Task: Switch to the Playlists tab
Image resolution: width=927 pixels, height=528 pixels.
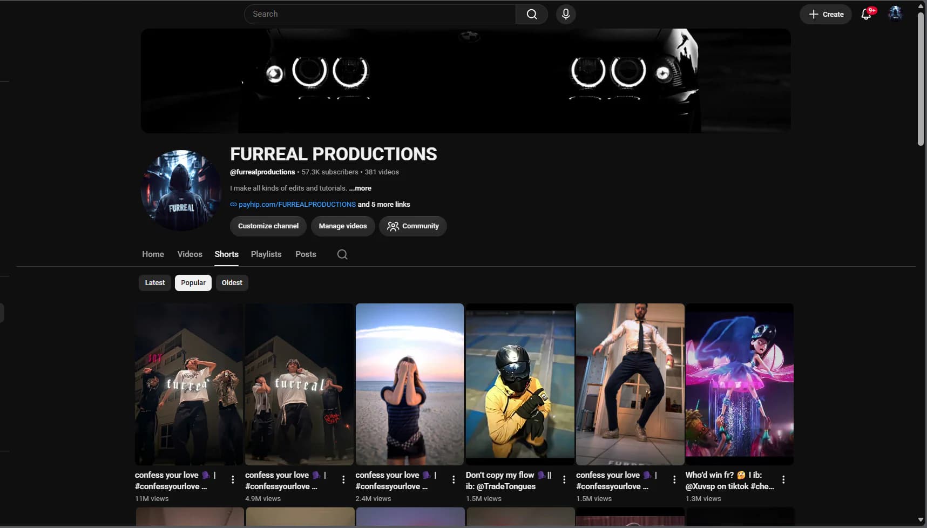Action: pyautogui.click(x=266, y=254)
